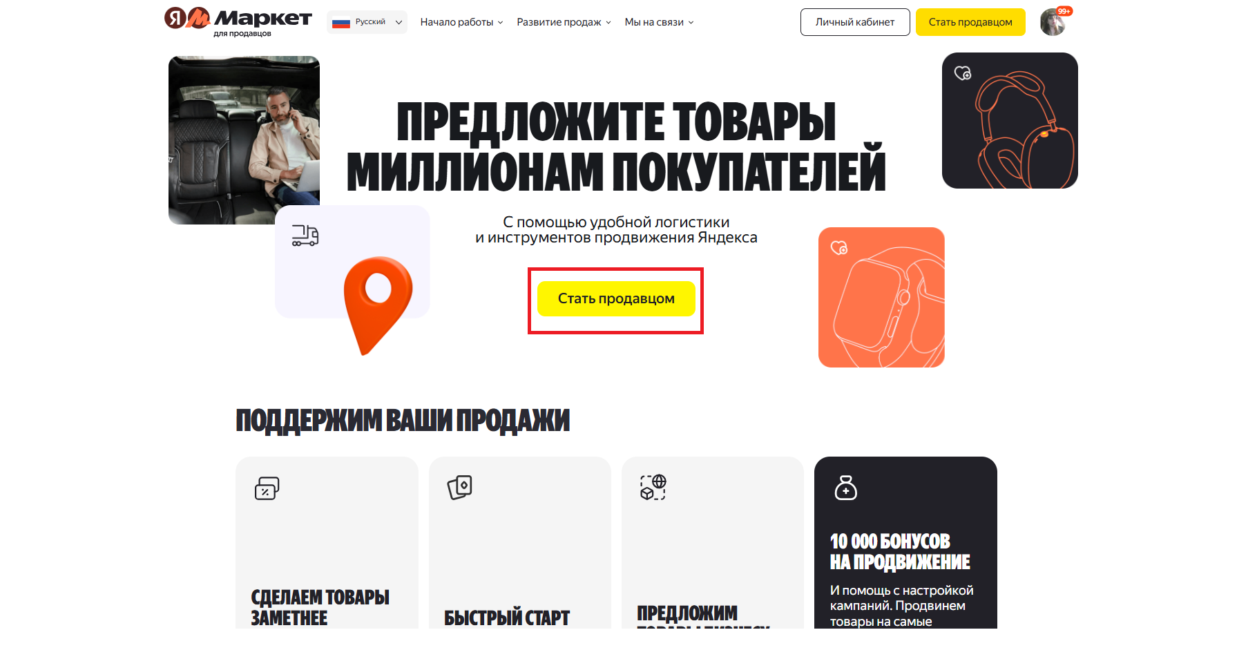Click the header Стать продавцом button
1257x659 pixels.
[970, 22]
